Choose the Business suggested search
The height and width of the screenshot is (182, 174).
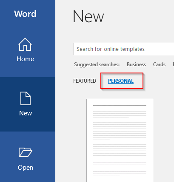click(x=136, y=64)
